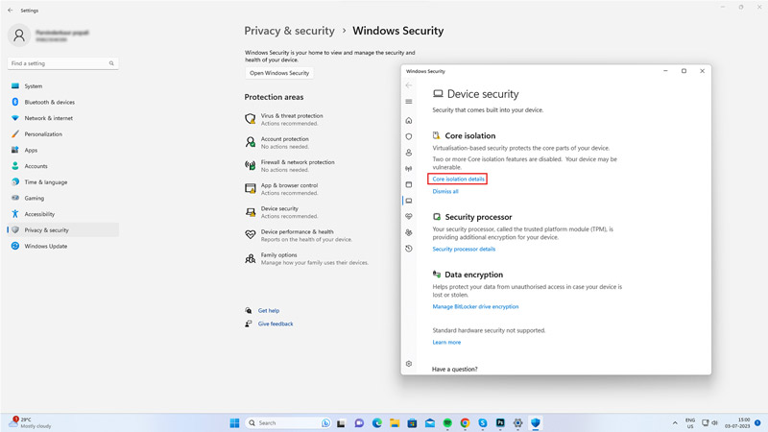Screen dimensions: 768x432
Task: Open Windows Security settings gear icon
Action: point(409,364)
